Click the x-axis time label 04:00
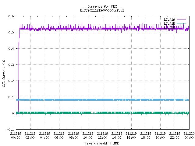The height and width of the screenshot is (146, 195). click(x=44, y=137)
